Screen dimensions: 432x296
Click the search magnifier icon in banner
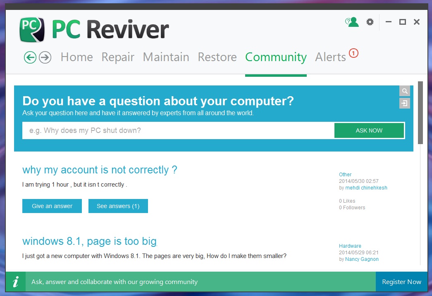pos(404,91)
